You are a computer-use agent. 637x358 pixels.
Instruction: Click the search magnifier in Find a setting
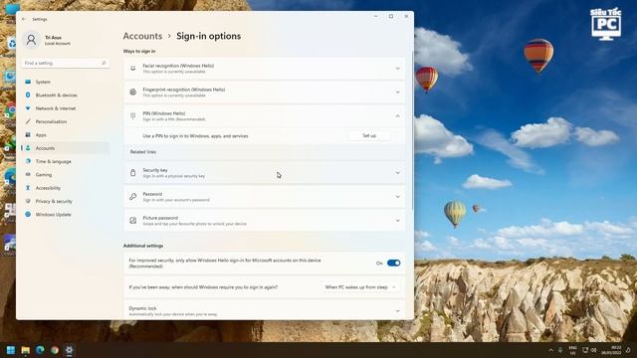[104, 63]
